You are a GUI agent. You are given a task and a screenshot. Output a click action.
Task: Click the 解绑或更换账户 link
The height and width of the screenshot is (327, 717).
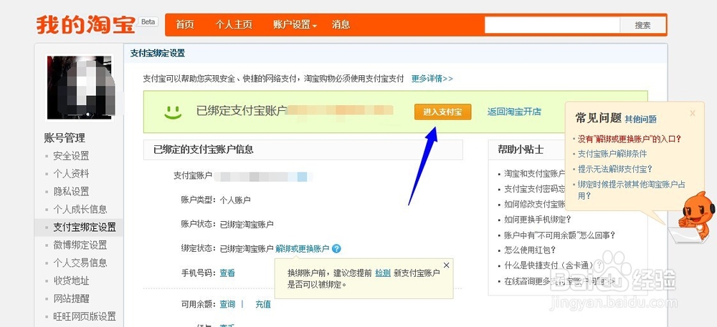[x=303, y=249]
